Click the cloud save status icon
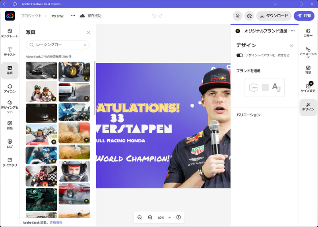This screenshot has width=318, height=227. (82, 16)
